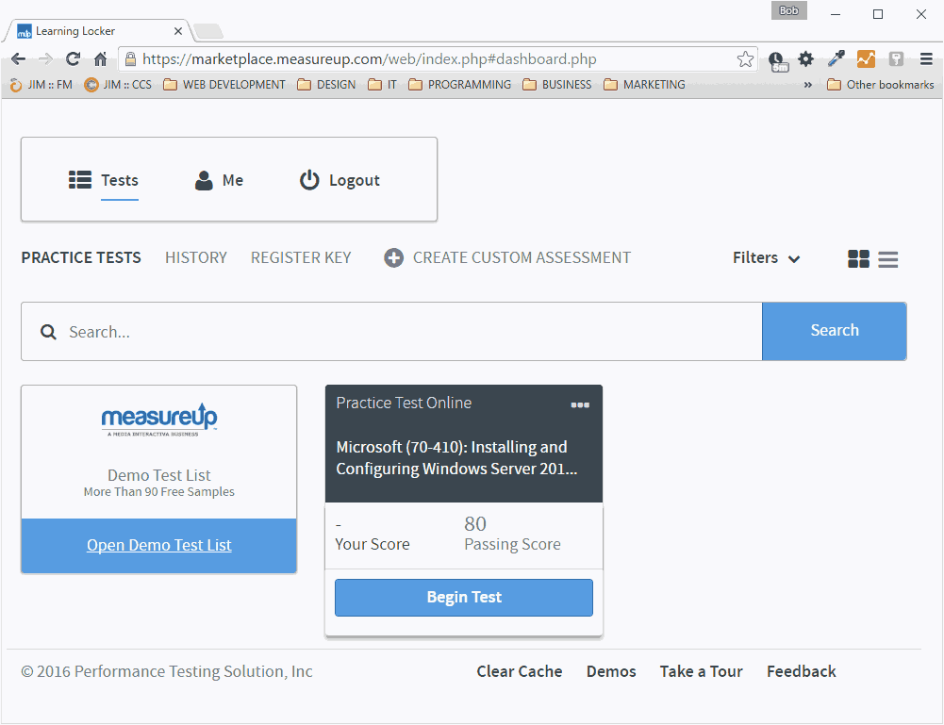
Task: Click the Begin Test button
Action: [464, 598]
